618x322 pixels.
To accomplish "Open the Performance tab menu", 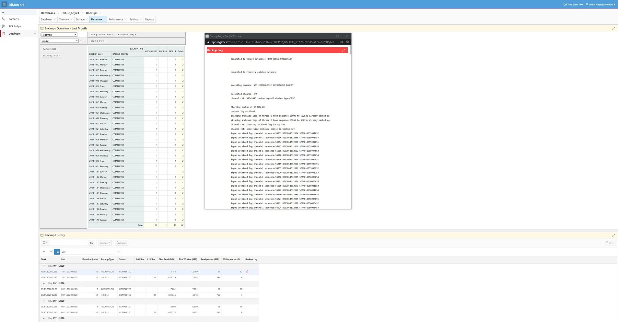I will 117,19.
